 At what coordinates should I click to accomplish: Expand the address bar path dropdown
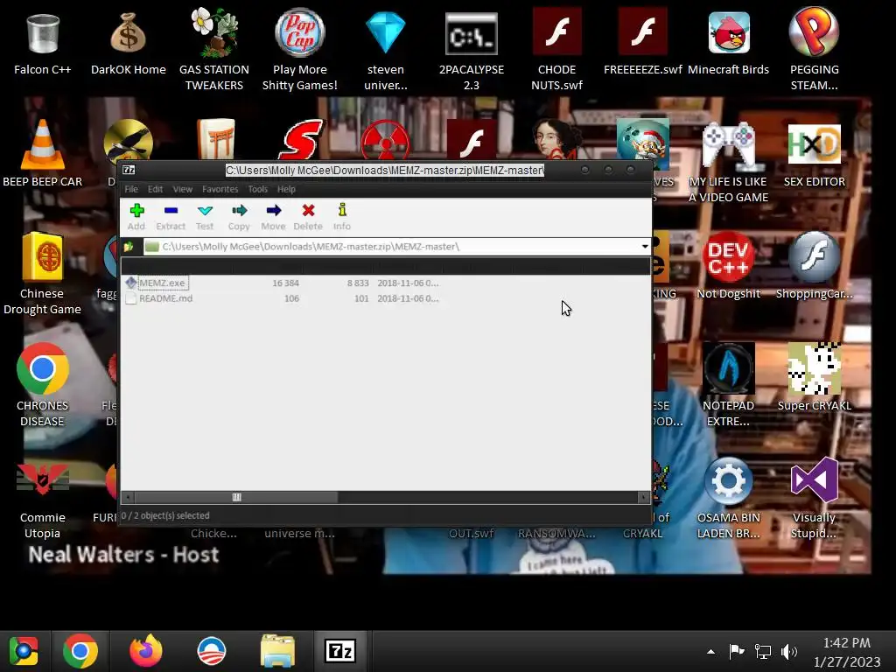click(x=645, y=247)
